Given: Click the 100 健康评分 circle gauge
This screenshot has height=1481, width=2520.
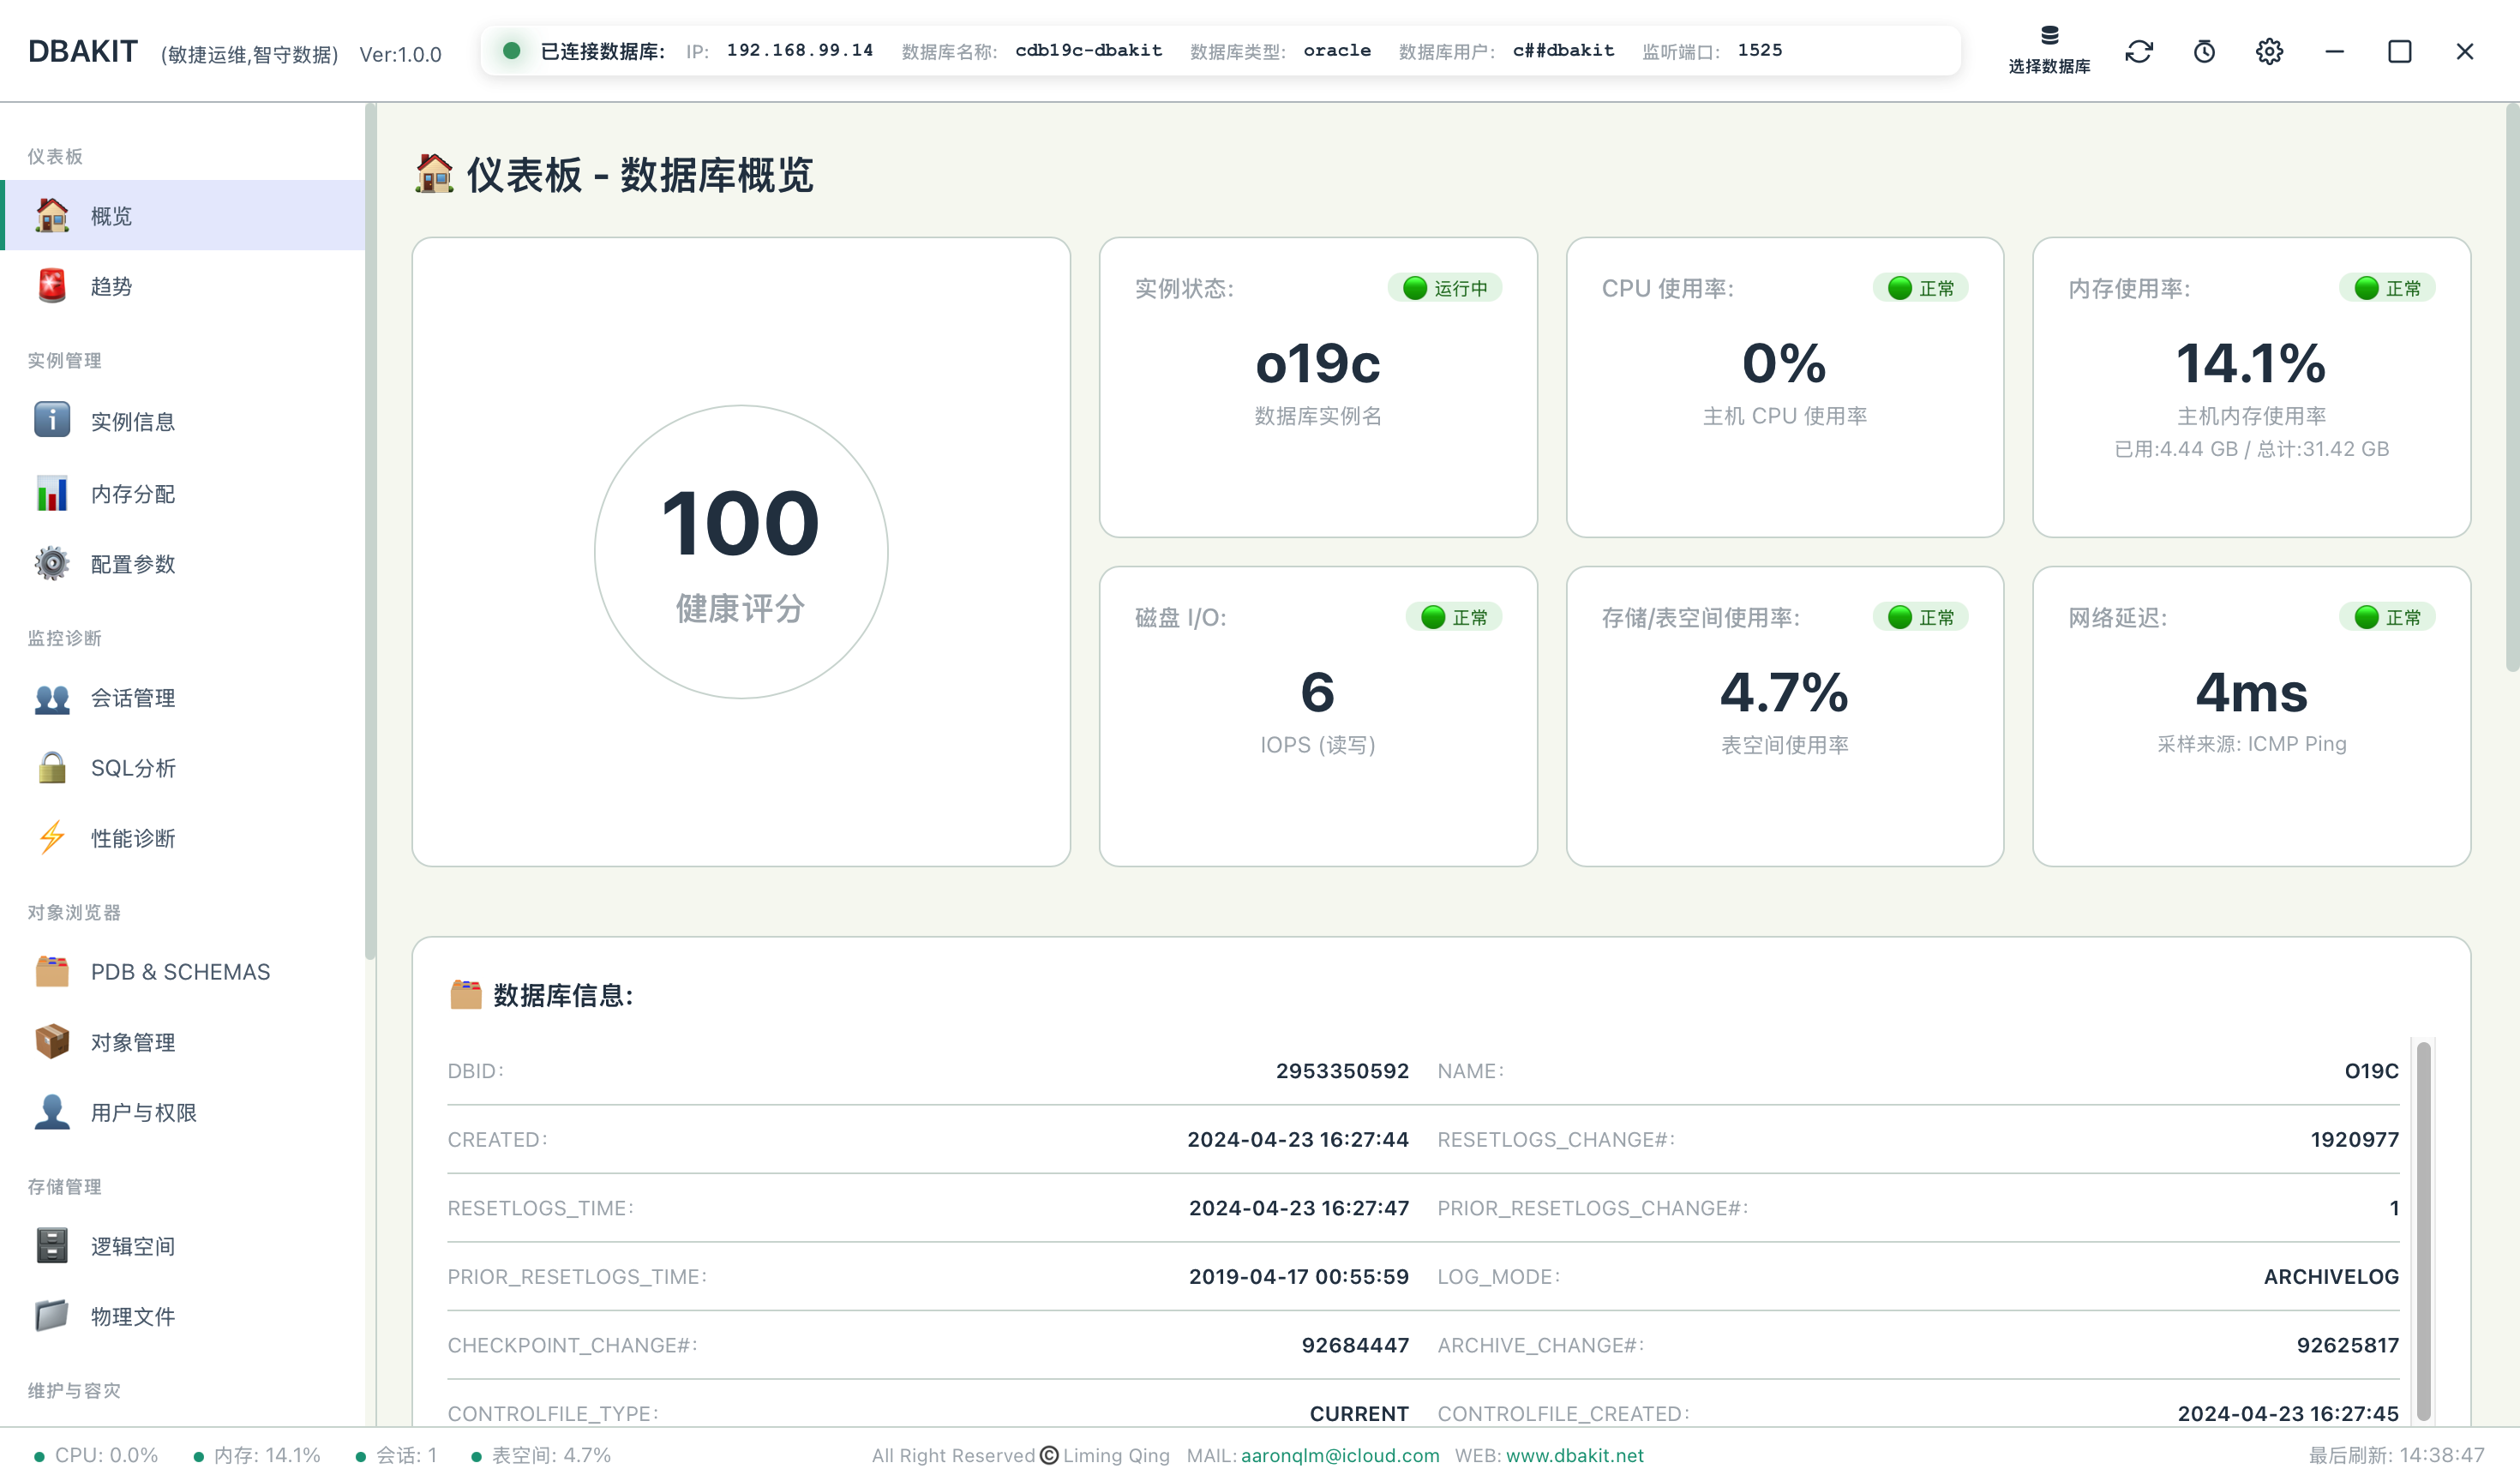Looking at the screenshot, I should coord(741,551).
